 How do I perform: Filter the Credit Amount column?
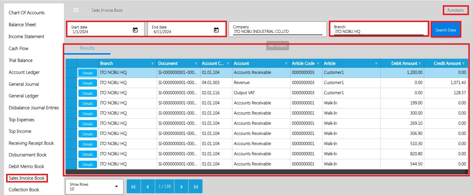(x=463, y=64)
